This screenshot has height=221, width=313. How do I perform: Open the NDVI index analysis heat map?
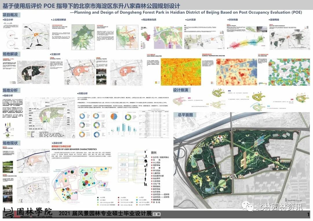[x=181, y=72]
